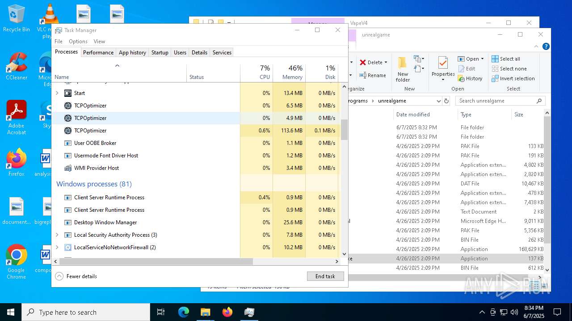Click Invert selection in Explorer ribbon
The image size is (572, 321).
click(513, 78)
